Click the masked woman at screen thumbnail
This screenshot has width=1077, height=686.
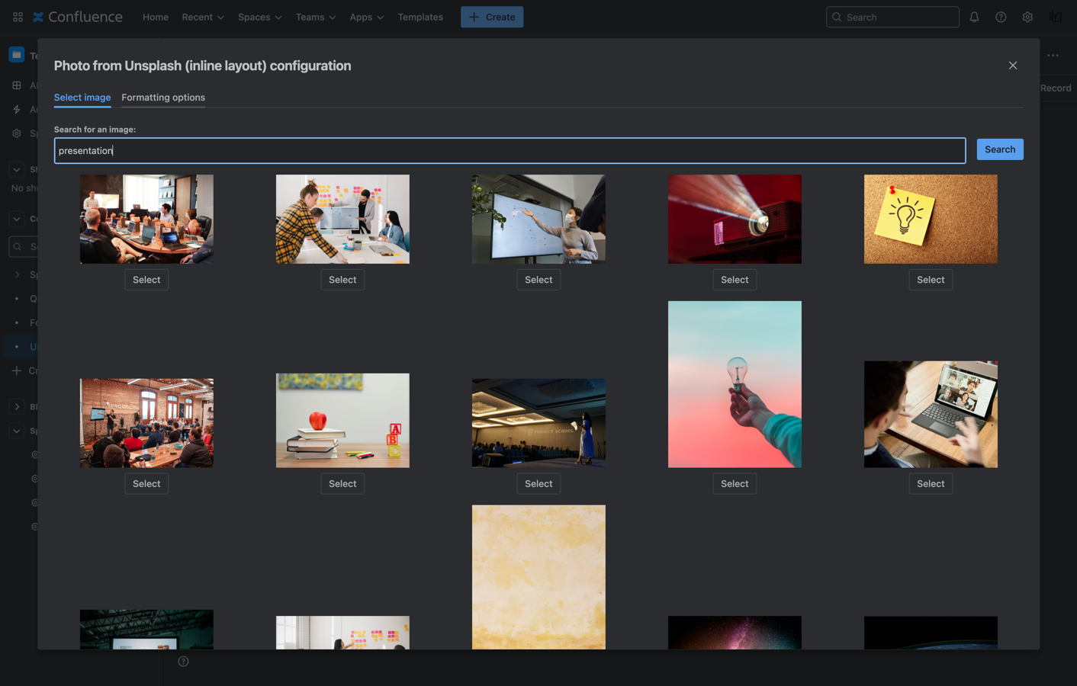(x=538, y=219)
